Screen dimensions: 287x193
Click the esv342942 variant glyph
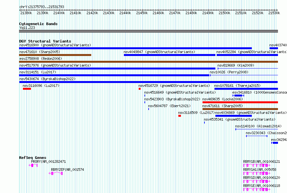[x=274, y=143]
